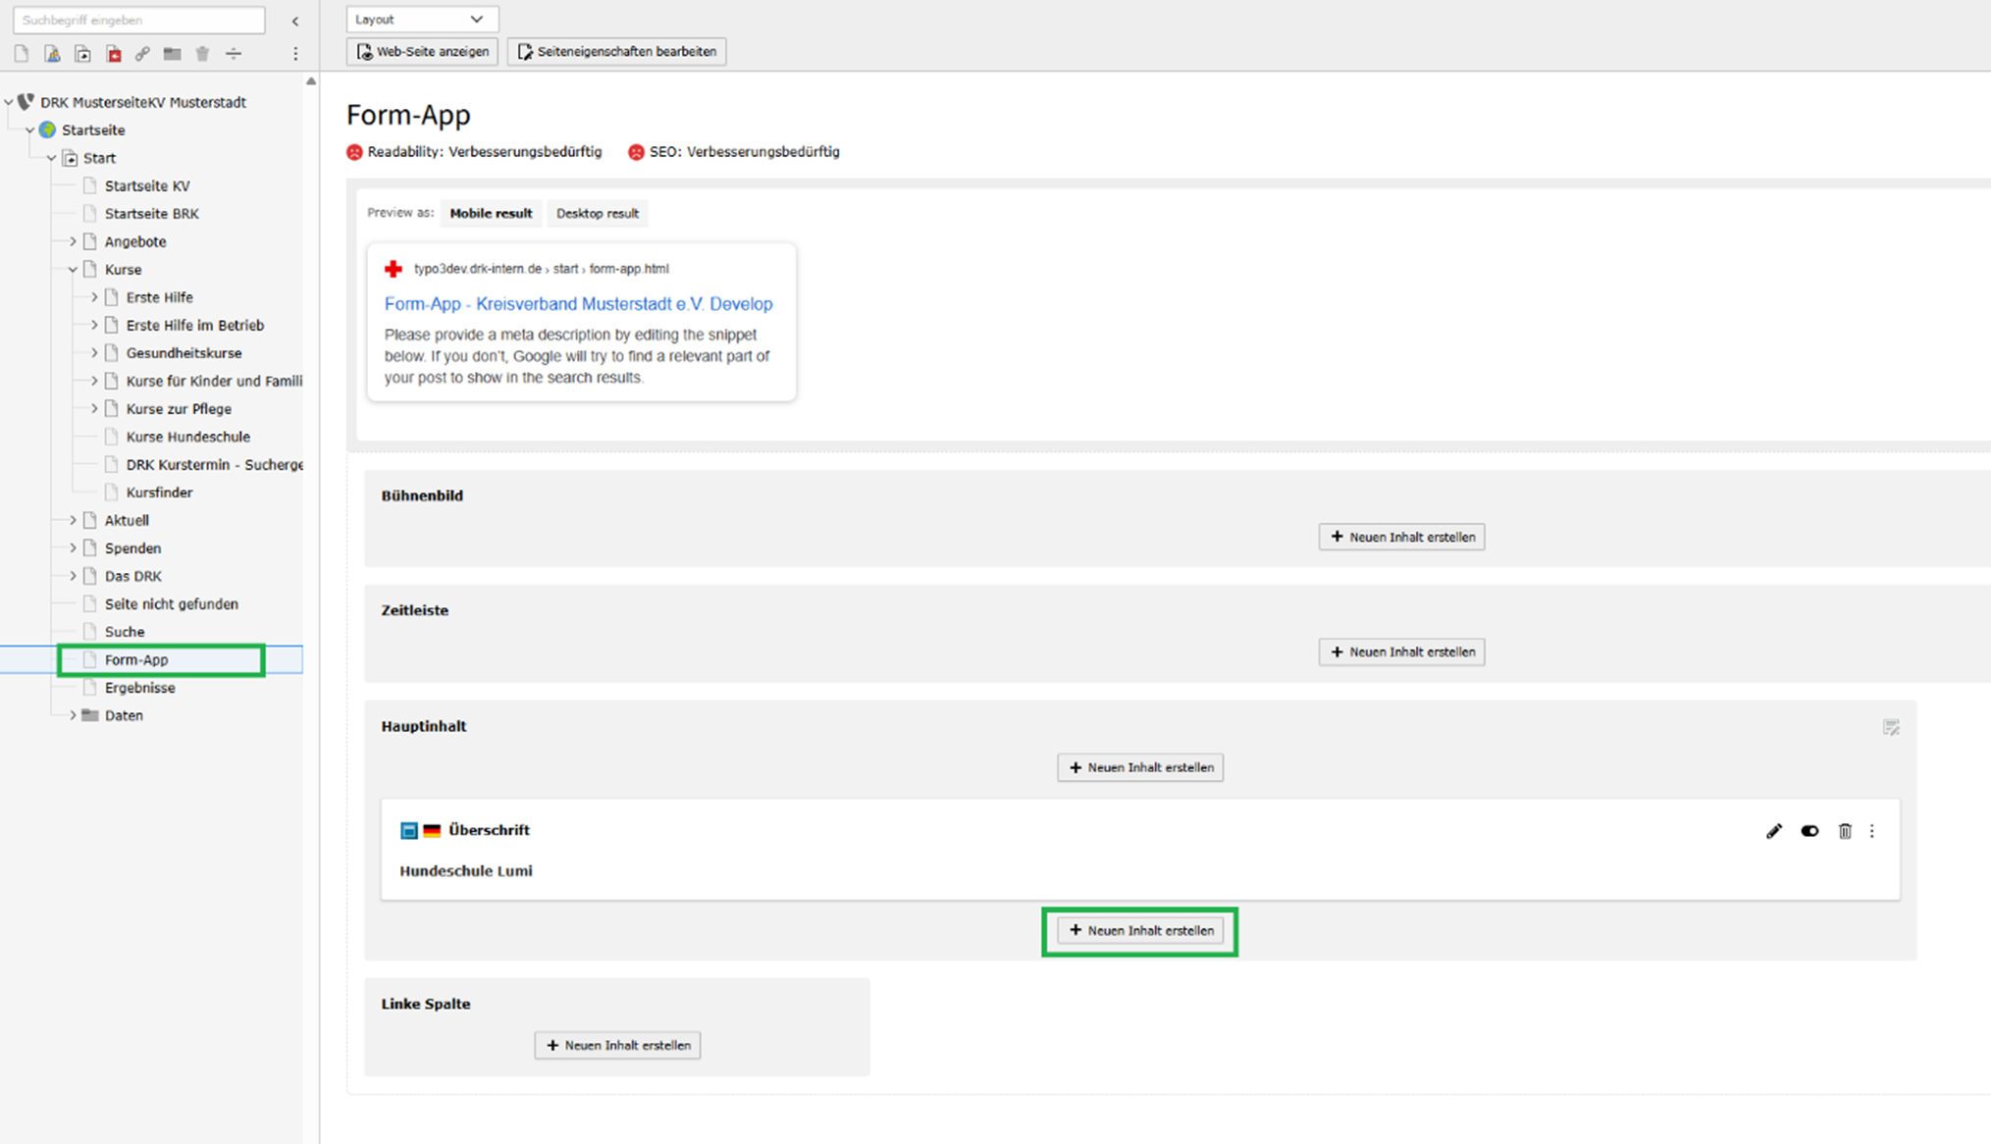Click Web-Seite anzeigen button
This screenshot has width=1991, height=1144.
422,51
